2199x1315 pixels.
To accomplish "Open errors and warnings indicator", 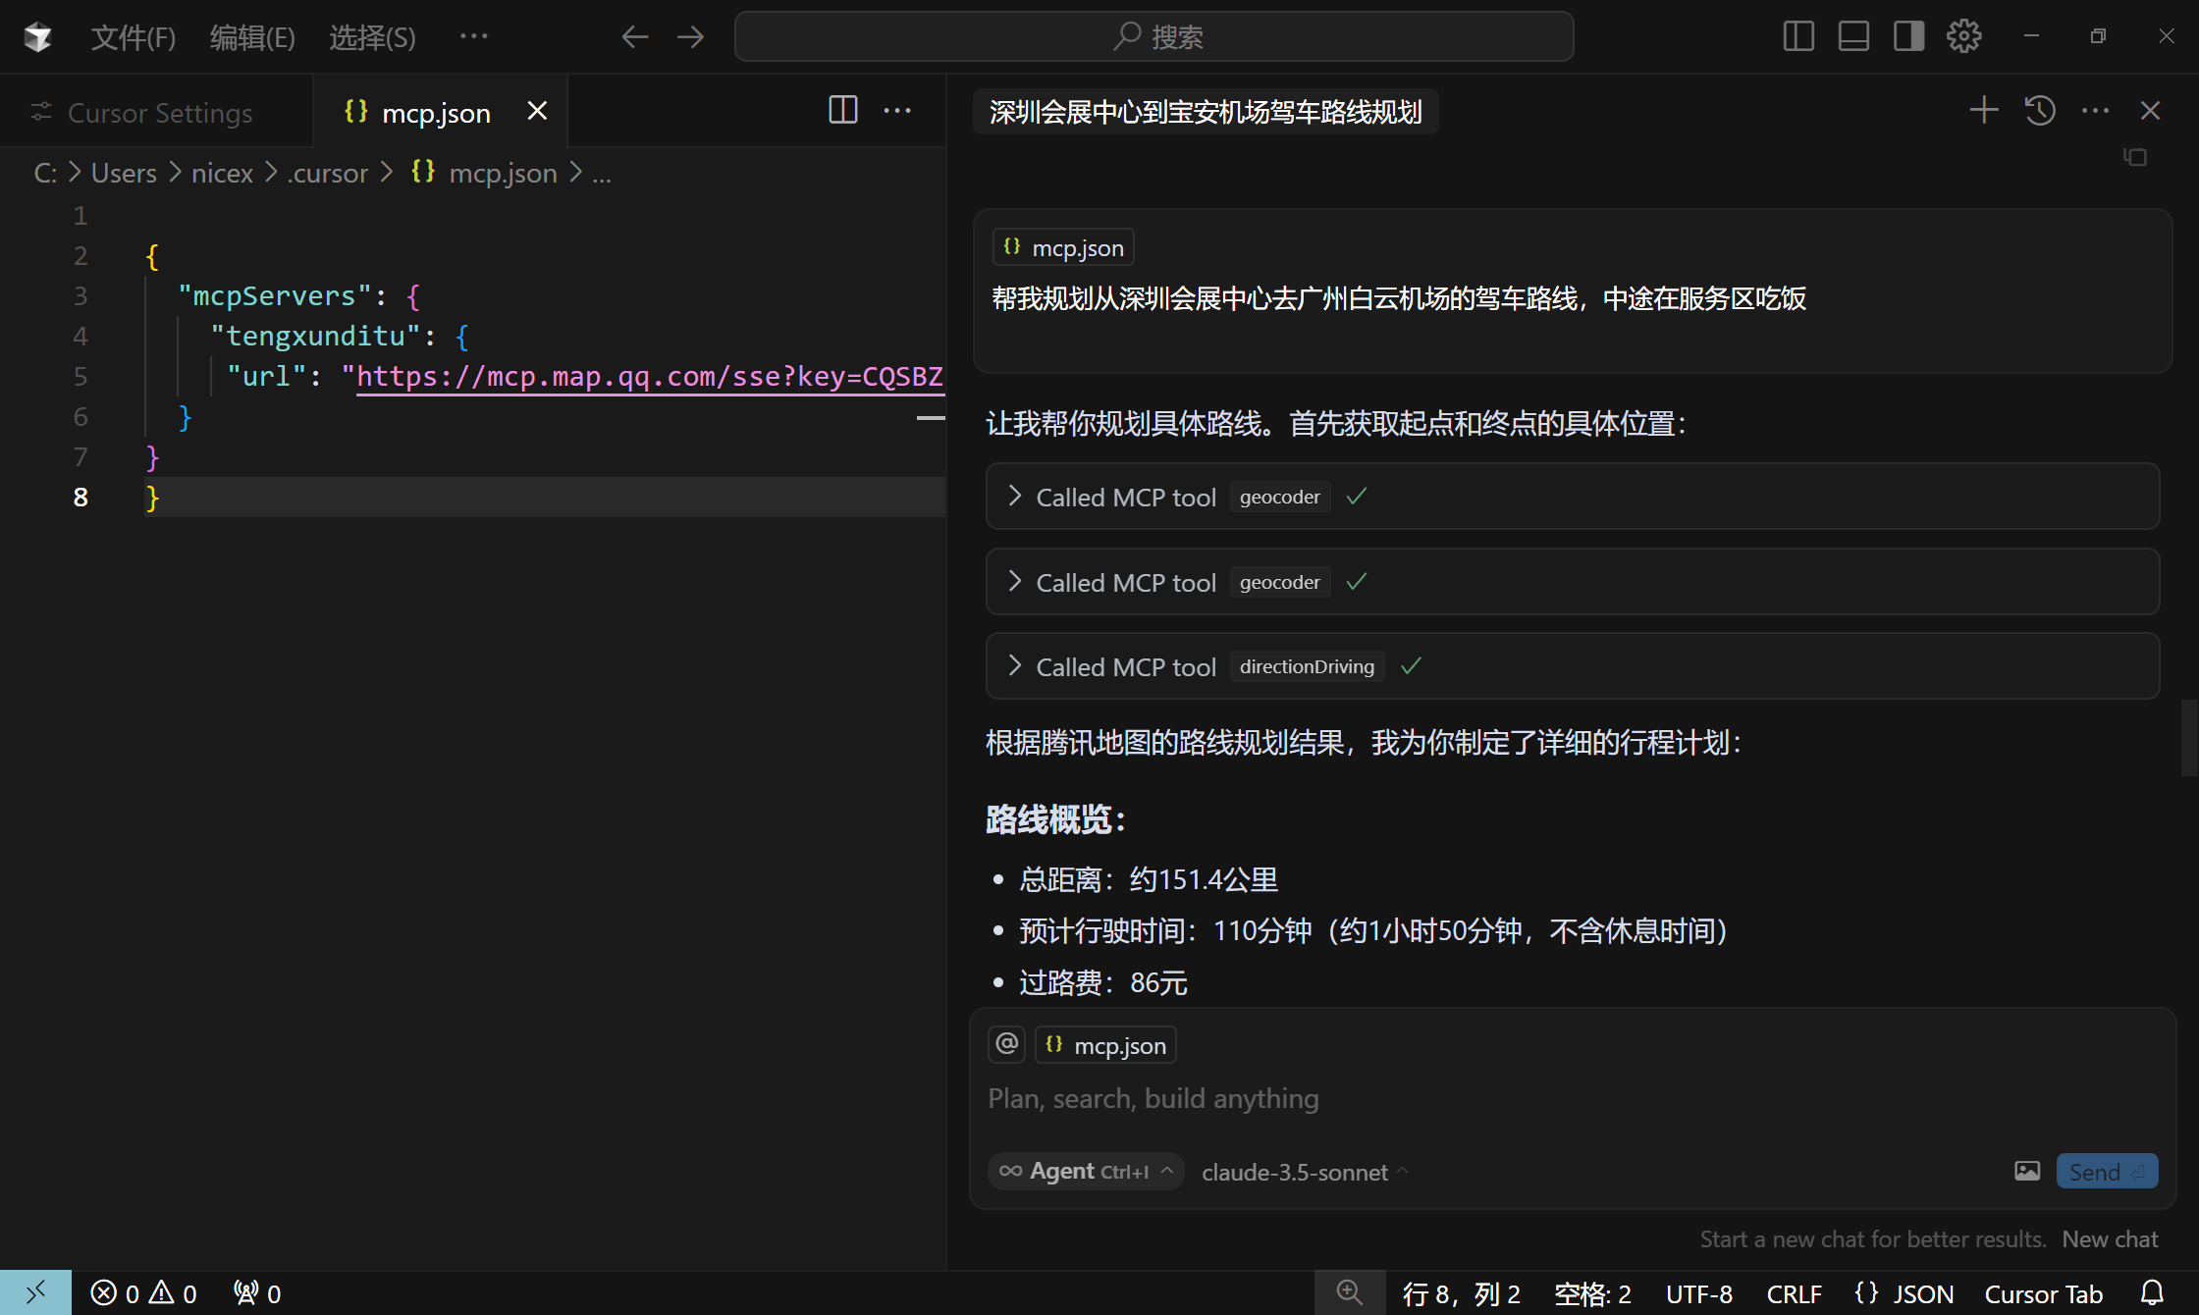I will (143, 1292).
